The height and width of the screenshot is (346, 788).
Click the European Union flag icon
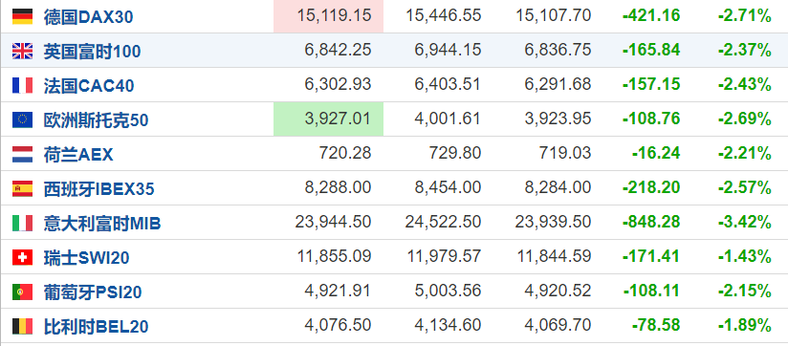22,119
